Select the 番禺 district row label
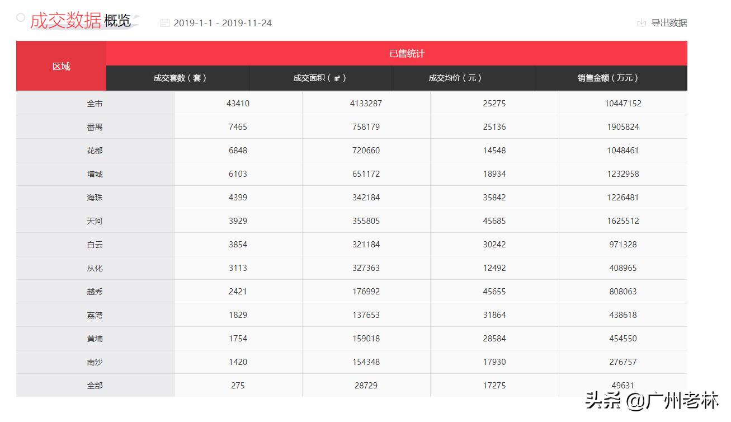The height and width of the screenshot is (422, 731). point(95,127)
